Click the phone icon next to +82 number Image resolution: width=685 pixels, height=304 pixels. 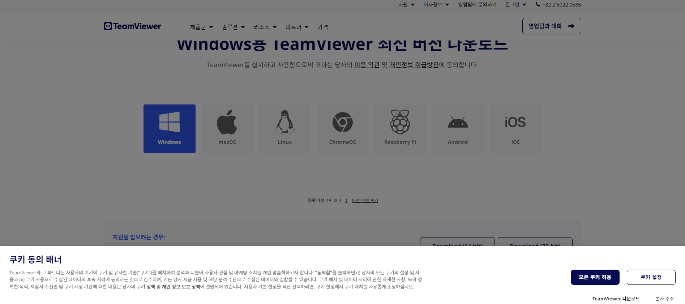(x=538, y=5)
